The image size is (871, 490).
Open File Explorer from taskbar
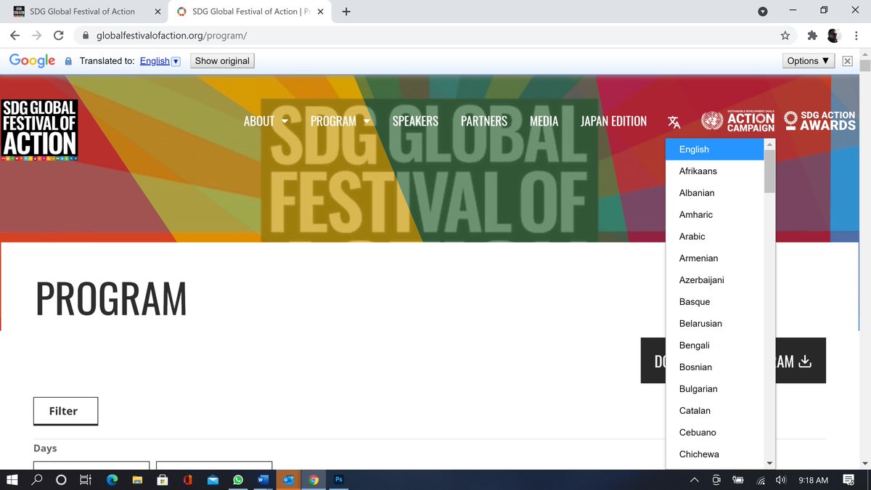tap(137, 480)
